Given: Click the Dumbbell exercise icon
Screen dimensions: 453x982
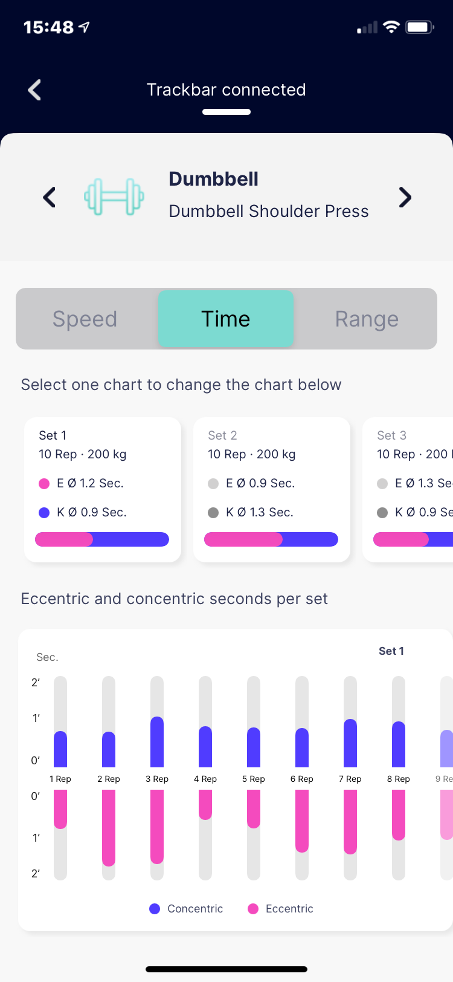Looking at the screenshot, I should (x=114, y=197).
